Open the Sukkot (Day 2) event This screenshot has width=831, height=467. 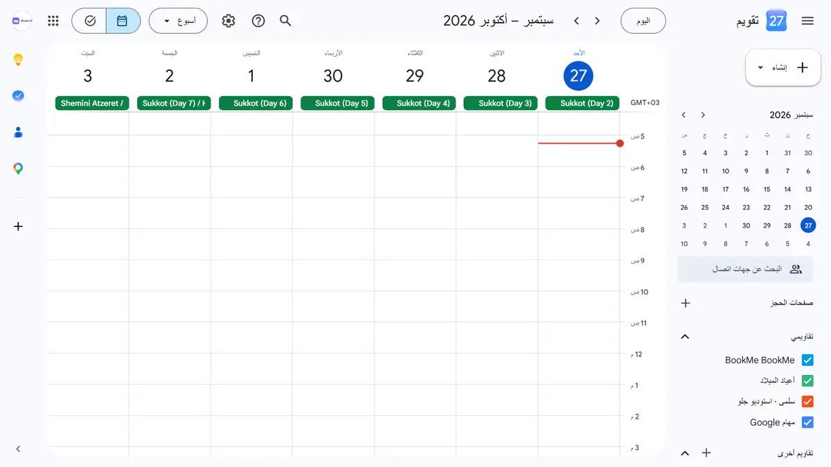click(x=582, y=103)
